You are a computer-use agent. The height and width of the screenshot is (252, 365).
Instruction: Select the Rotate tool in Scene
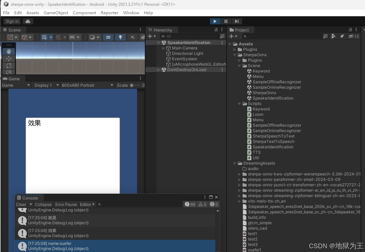[9, 66]
